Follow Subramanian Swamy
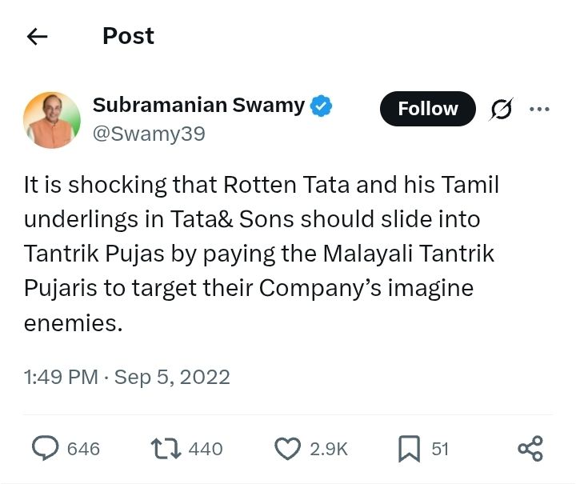Viewport: 576px width, 484px height. coord(427,109)
